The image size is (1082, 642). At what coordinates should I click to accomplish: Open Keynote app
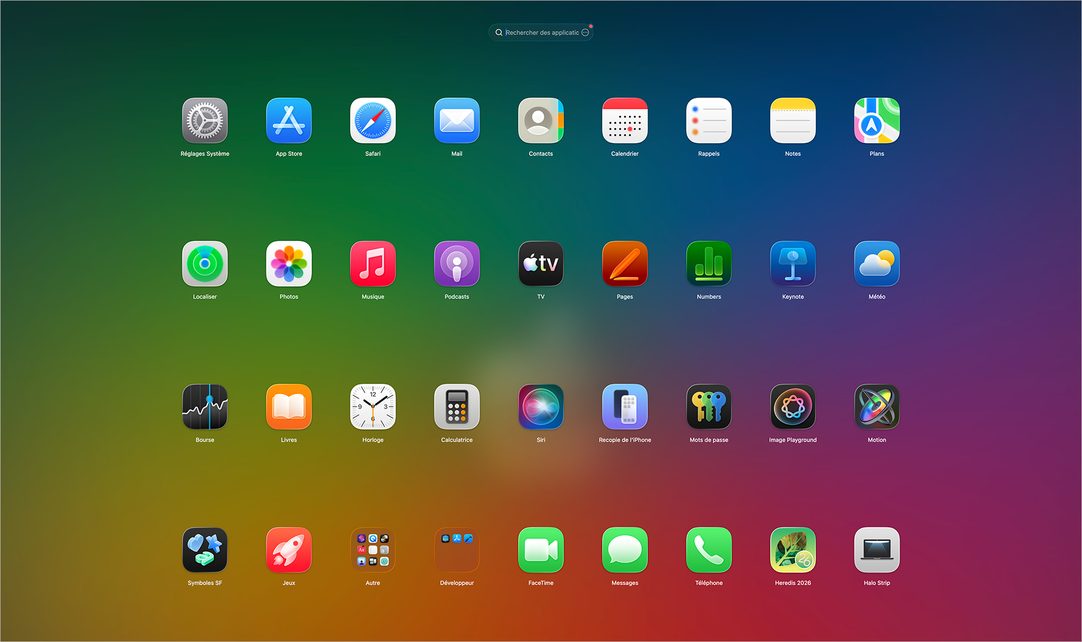tap(792, 264)
